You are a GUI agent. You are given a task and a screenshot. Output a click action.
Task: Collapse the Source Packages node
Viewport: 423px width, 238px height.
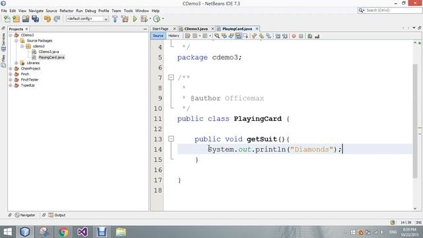pyautogui.click(x=17, y=41)
